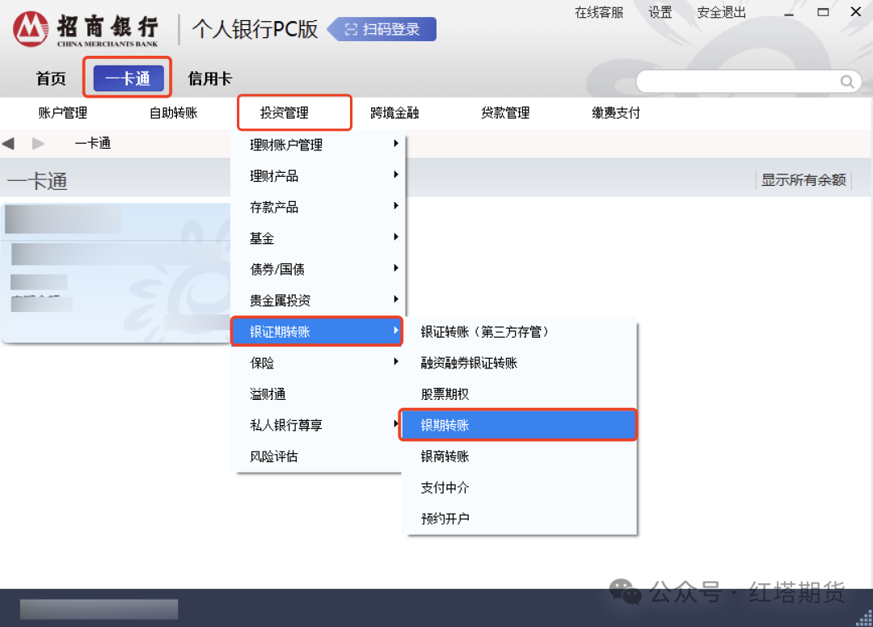Expand 存款产品 submenu
This screenshot has width=873, height=627.
(x=318, y=207)
